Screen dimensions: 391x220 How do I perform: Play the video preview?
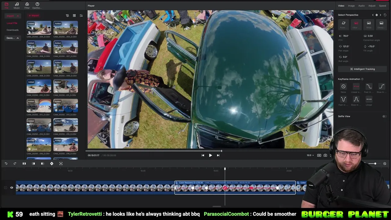[x=210, y=155]
